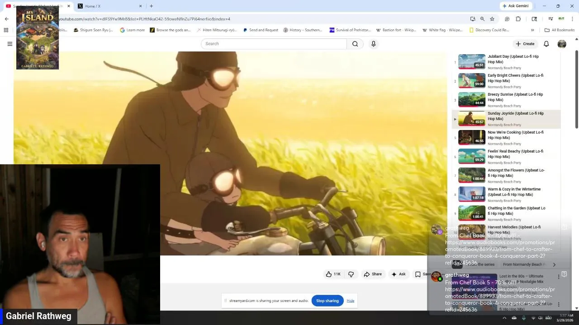Open the apps grid in bookmarks bar
Screen dimensions: 579x325
pyautogui.click(x=6, y=30)
